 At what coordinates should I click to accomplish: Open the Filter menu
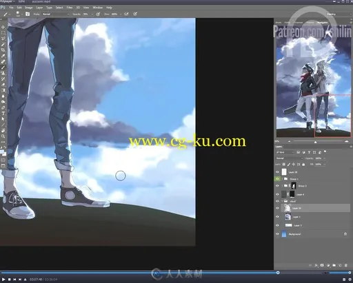[x=70, y=8]
